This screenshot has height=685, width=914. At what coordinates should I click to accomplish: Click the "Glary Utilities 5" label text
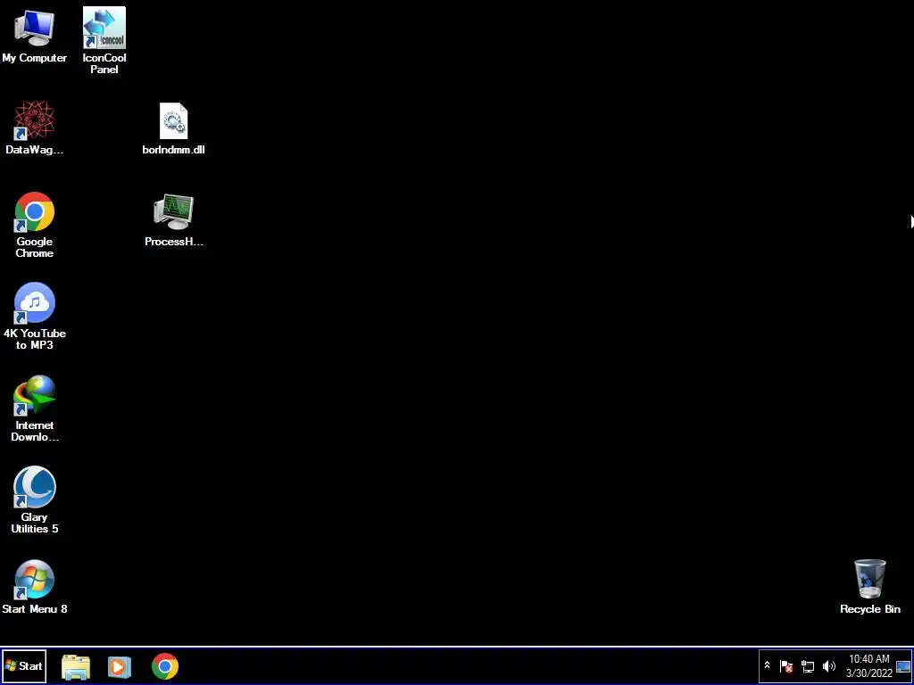(35, 523)
